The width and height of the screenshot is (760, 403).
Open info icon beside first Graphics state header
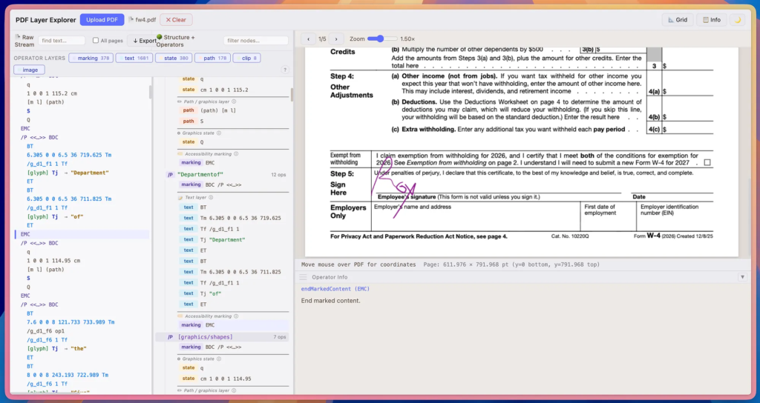(x=219, y=133)
